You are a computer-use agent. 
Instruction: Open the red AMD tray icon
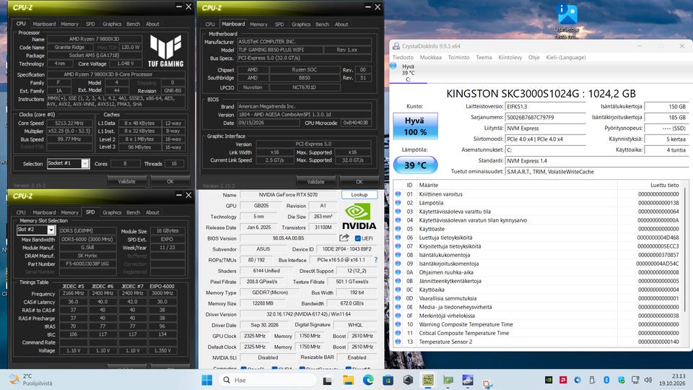click(563, 380)
